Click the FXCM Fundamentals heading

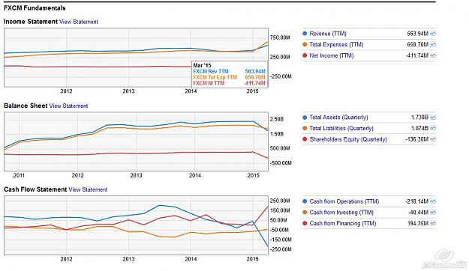point(35,8)
